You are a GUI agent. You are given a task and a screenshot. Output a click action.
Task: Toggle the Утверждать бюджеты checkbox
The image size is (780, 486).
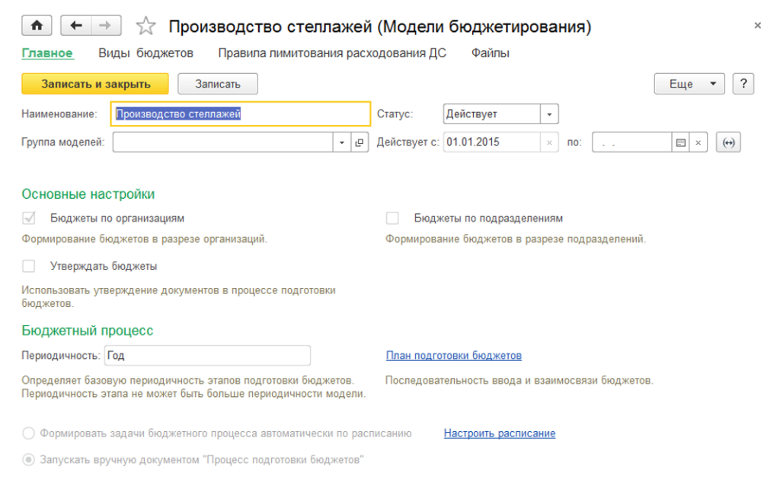[x=29, y=267]
